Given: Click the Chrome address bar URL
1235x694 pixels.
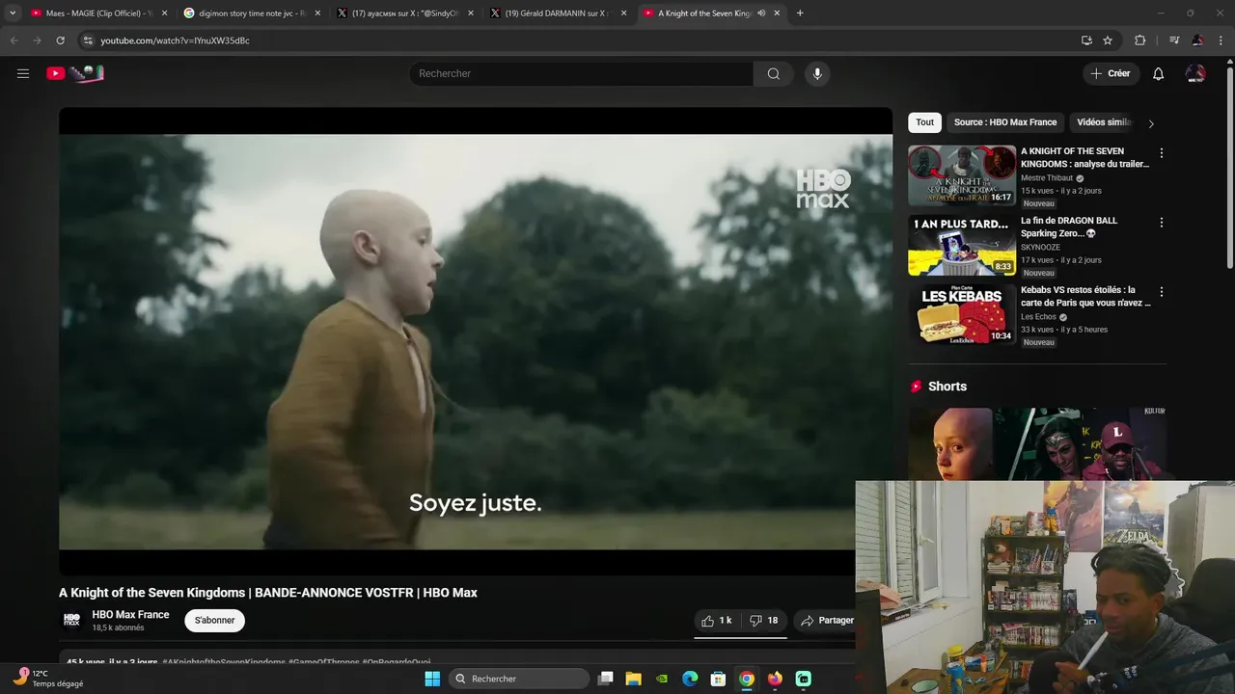Looking at the screenshot, I should coord(175,40).
